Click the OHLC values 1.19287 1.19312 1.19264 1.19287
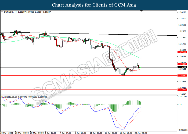 34,12
